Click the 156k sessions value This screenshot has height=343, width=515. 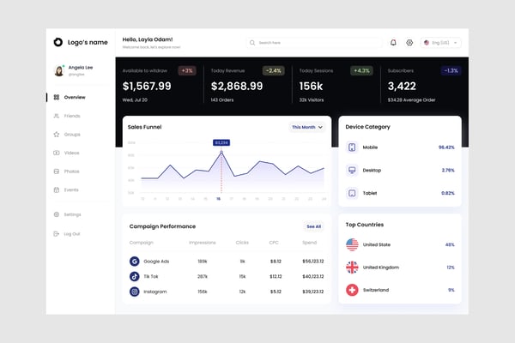(x=311, y=86)
